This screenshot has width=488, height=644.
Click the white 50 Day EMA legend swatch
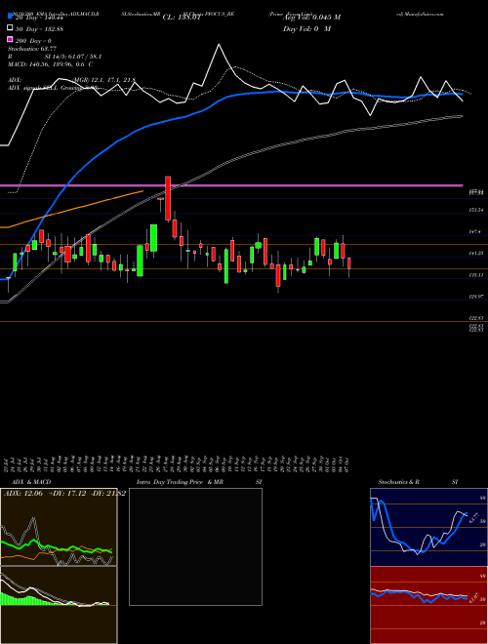(10, 28)
